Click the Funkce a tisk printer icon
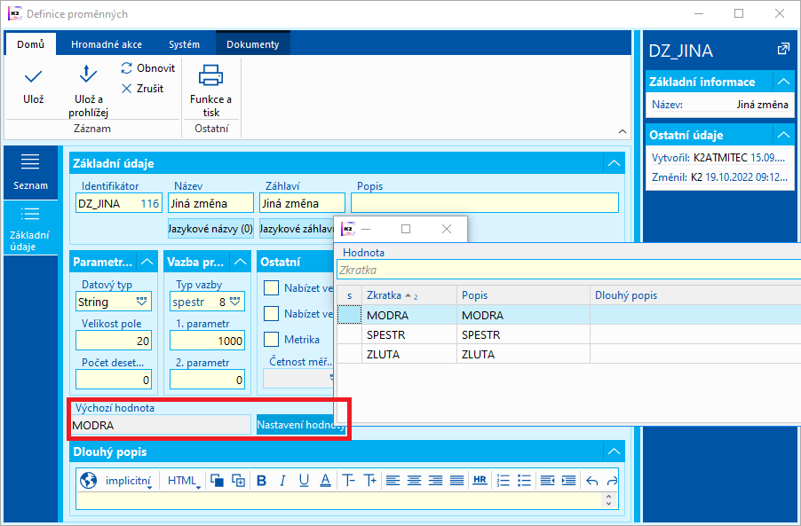 (210, 75)
